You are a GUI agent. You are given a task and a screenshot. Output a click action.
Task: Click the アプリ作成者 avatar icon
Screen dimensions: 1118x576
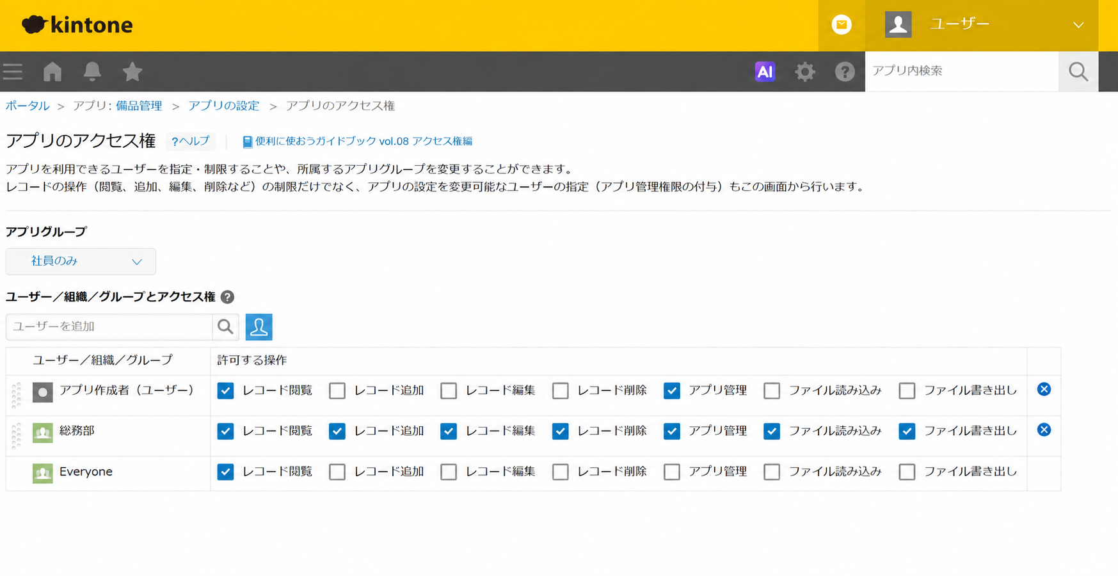click(x=43, y=392)
